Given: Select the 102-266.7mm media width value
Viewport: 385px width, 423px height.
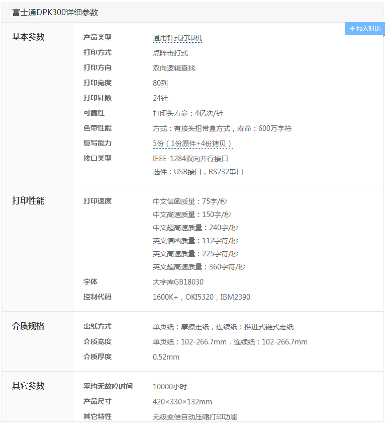Looking at the screenshot, I should click(x=230, y=342).
